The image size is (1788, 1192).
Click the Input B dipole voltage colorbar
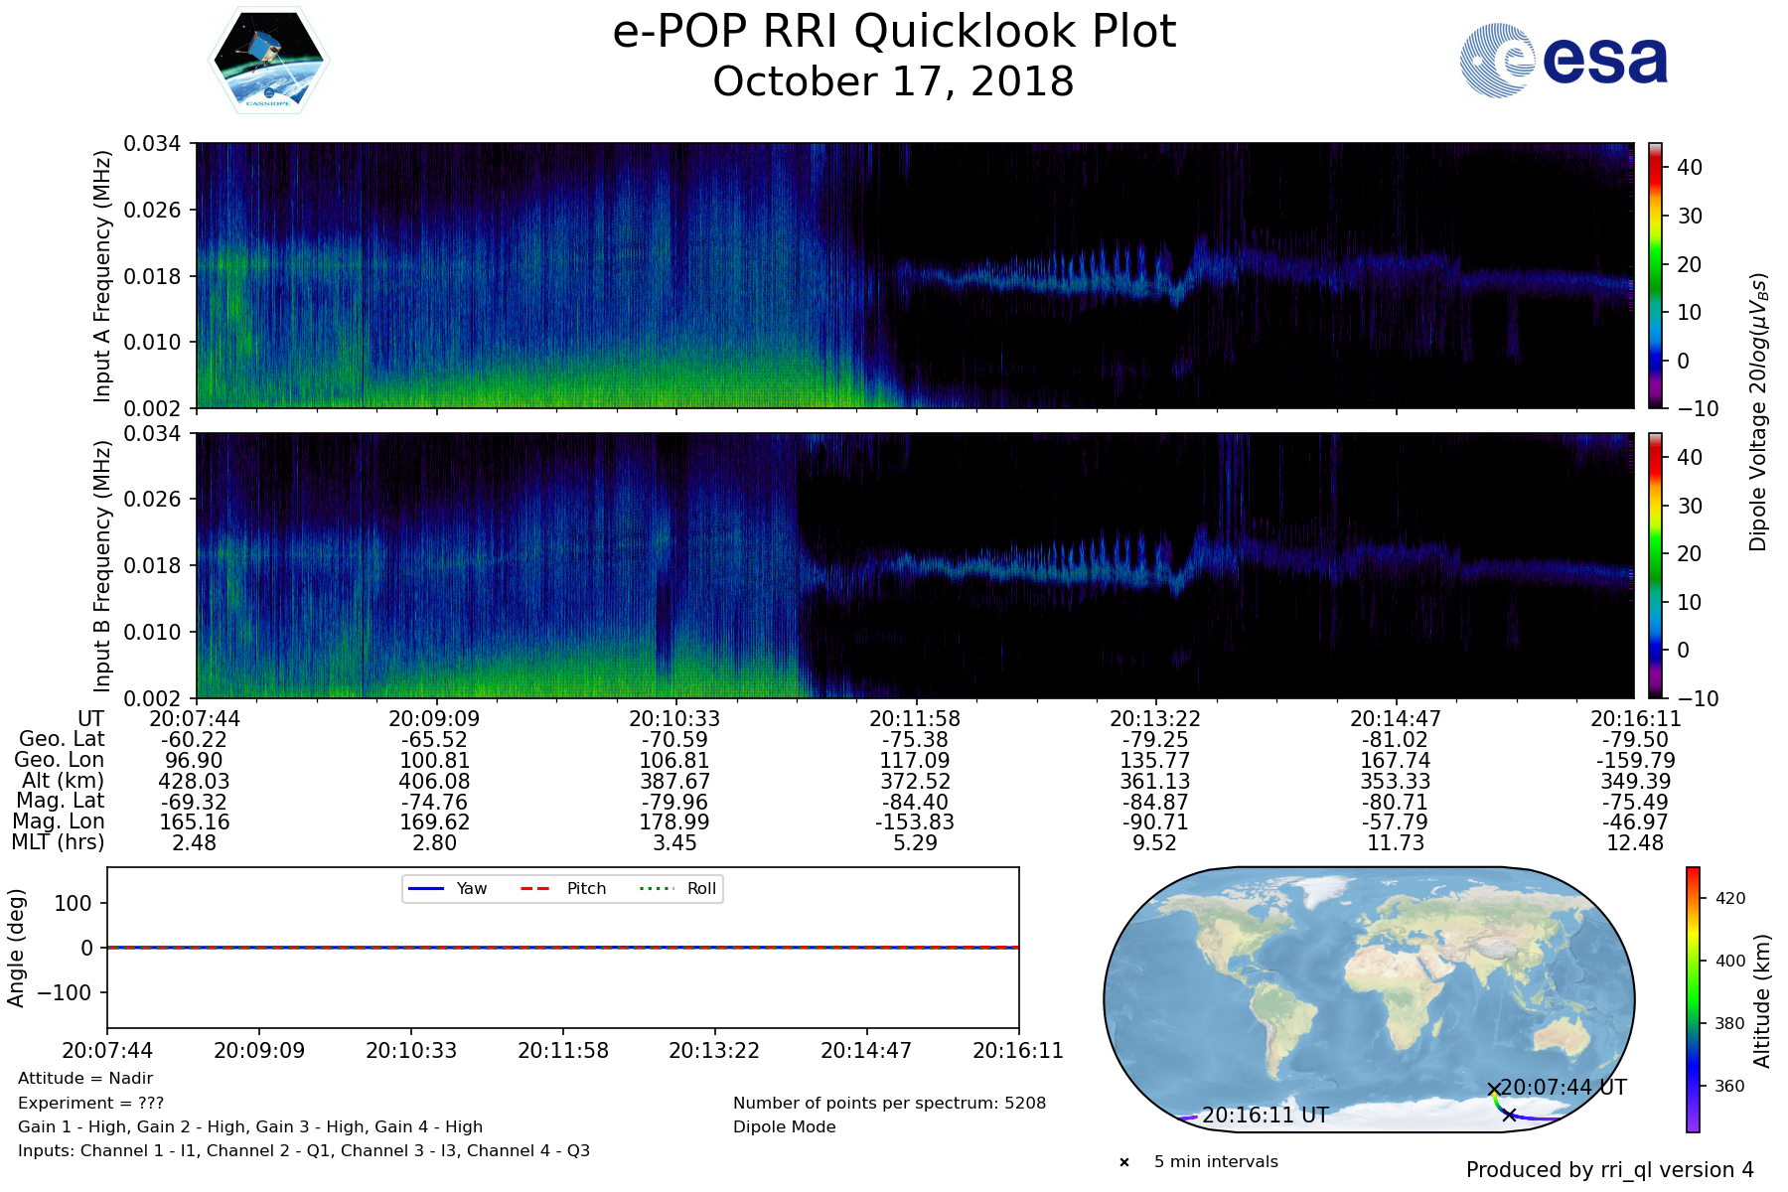point(1656,565)
